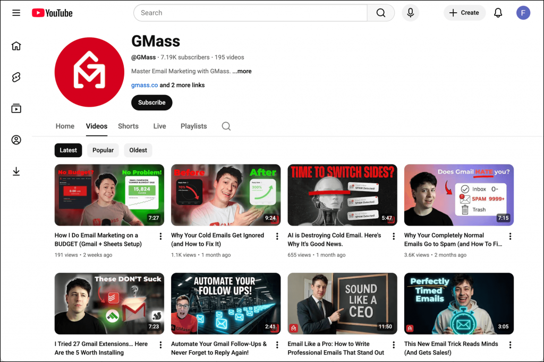This screenshot has width=544, height=362.
Task: Select the Popular sort chip
Action: 103,150
